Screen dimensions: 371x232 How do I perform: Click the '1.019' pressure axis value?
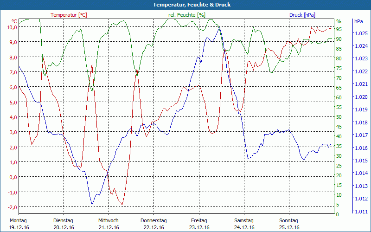tap(362, 110)
